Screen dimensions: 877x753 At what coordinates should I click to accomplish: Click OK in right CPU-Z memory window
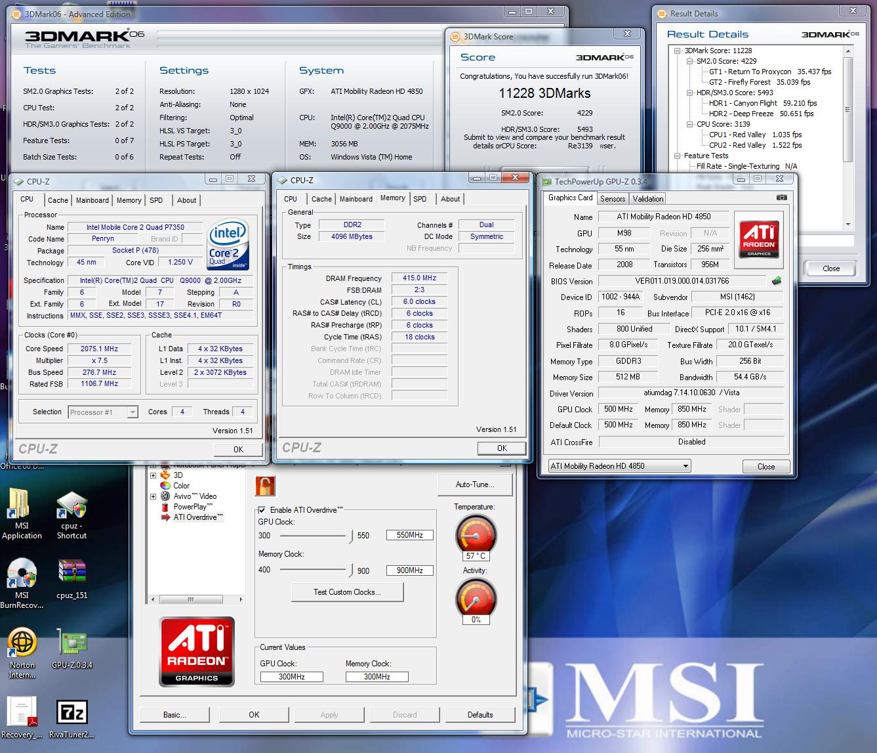(502, 448)
